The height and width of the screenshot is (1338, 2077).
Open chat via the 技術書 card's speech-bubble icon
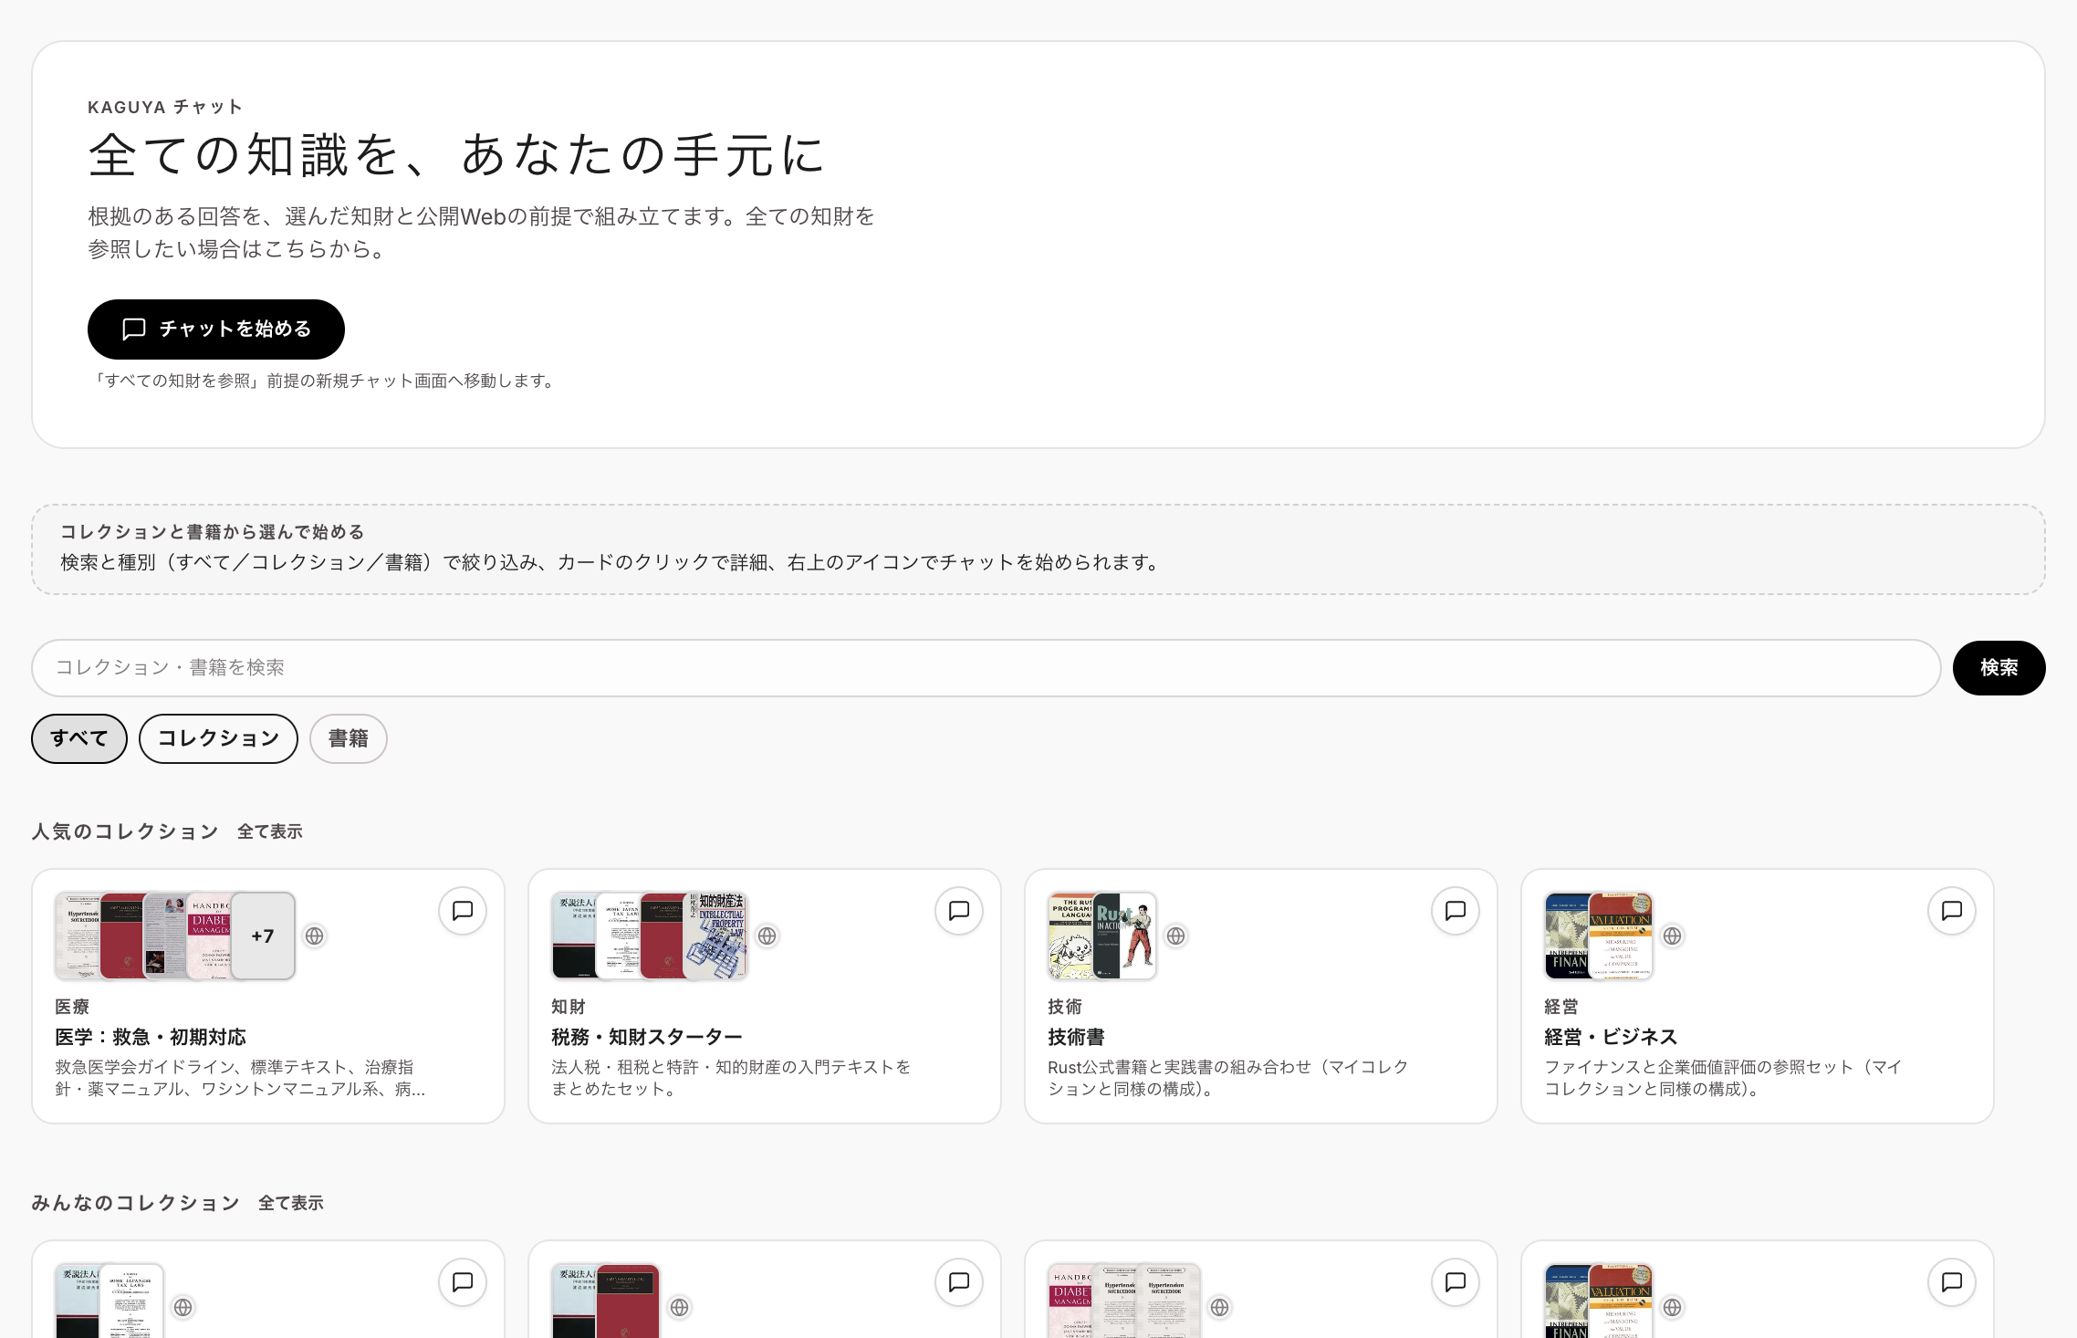tap(1456, 911)
